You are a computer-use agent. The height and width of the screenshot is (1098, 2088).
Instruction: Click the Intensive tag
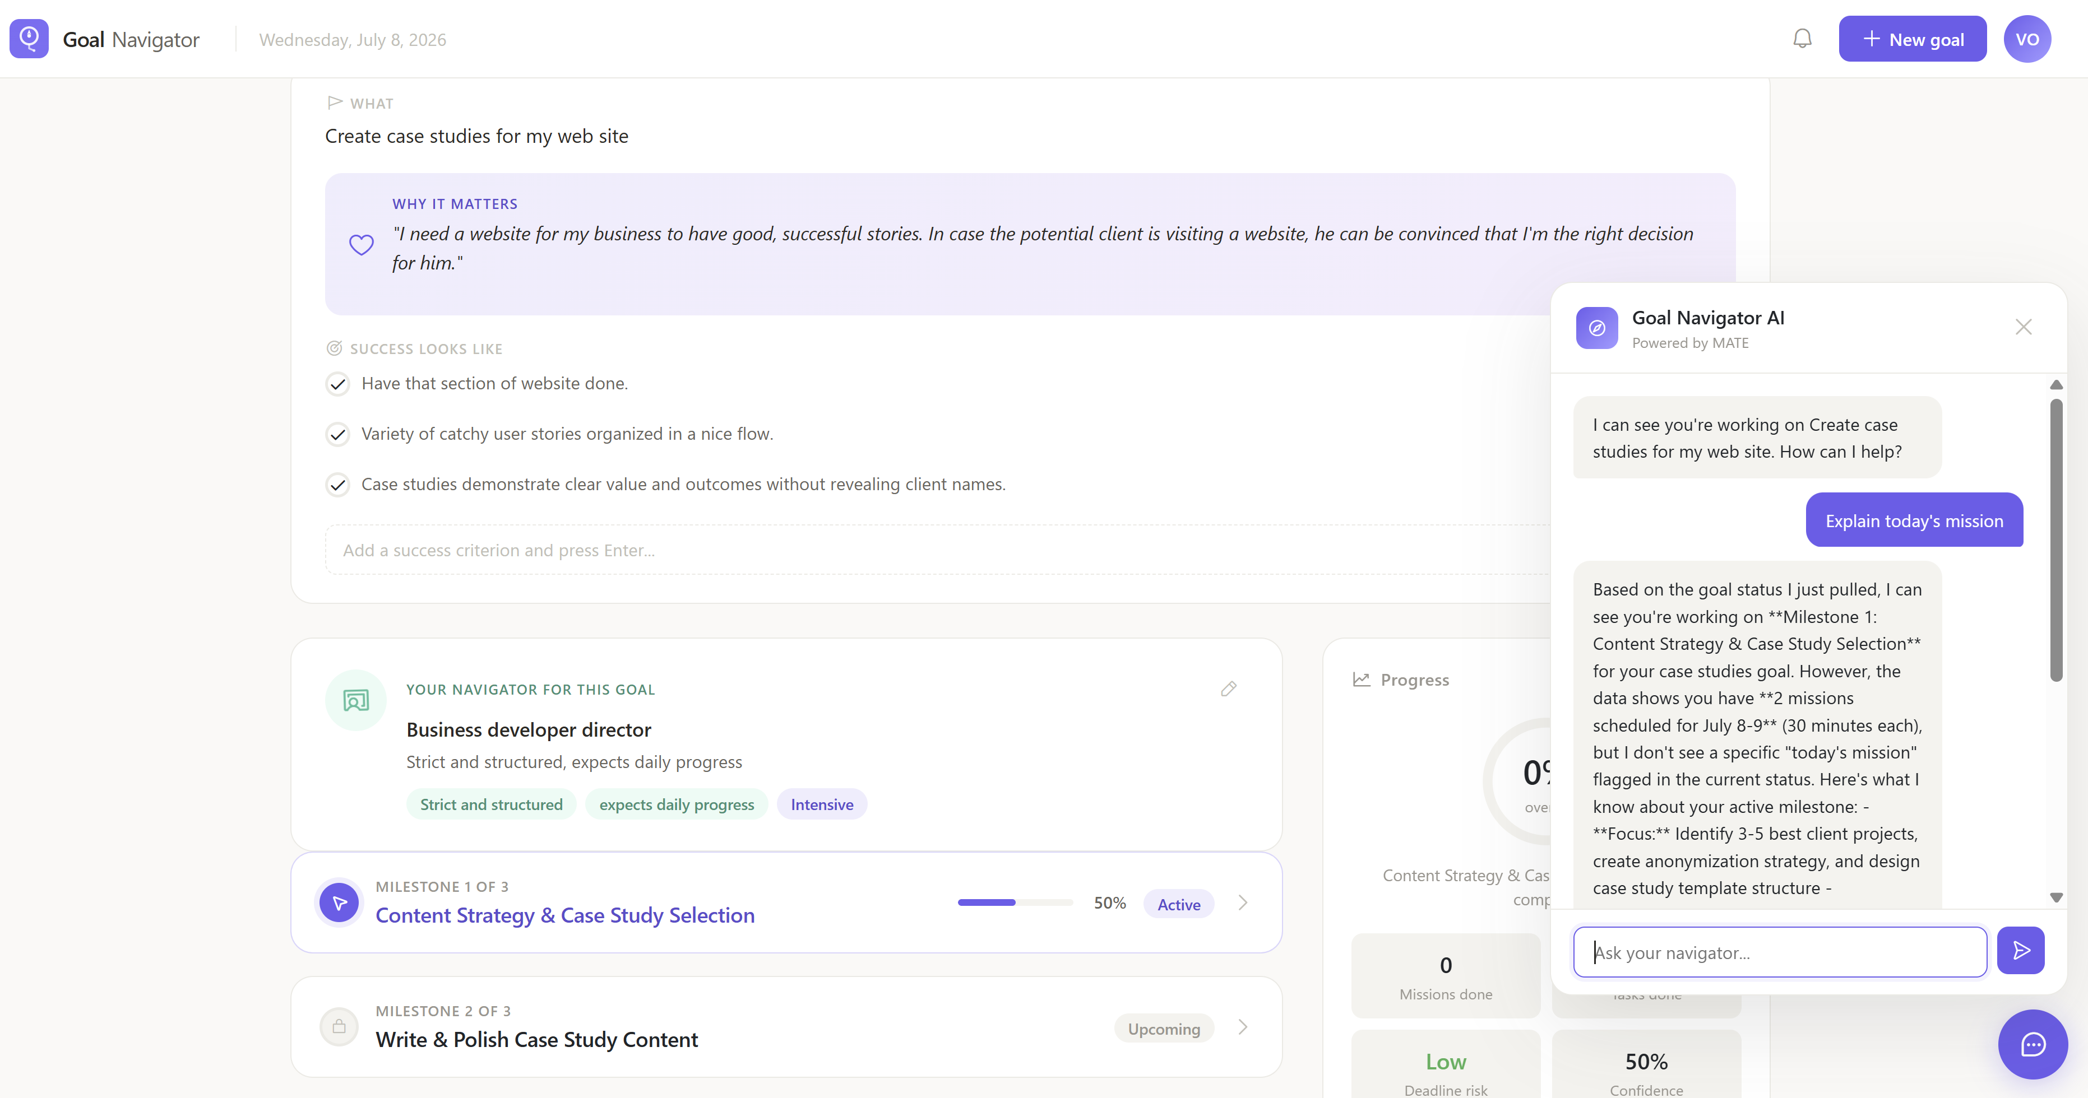click(x=822, y=804)
